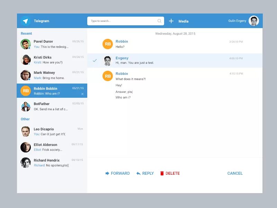Click sender name Robbin at 4:15:15 PM
This screenshot has height=208, width=277.
click(x=122, y=73)
